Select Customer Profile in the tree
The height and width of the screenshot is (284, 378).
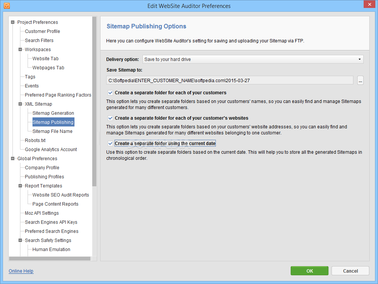(42, 31)
